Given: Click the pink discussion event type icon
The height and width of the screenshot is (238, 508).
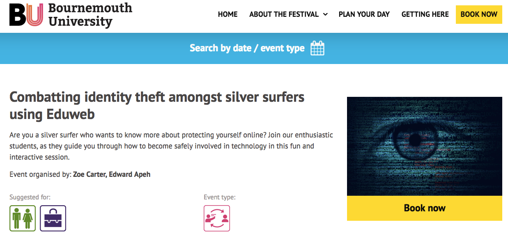Looking at the screenshot, I should pyautogui.click(x=217, y=218).
